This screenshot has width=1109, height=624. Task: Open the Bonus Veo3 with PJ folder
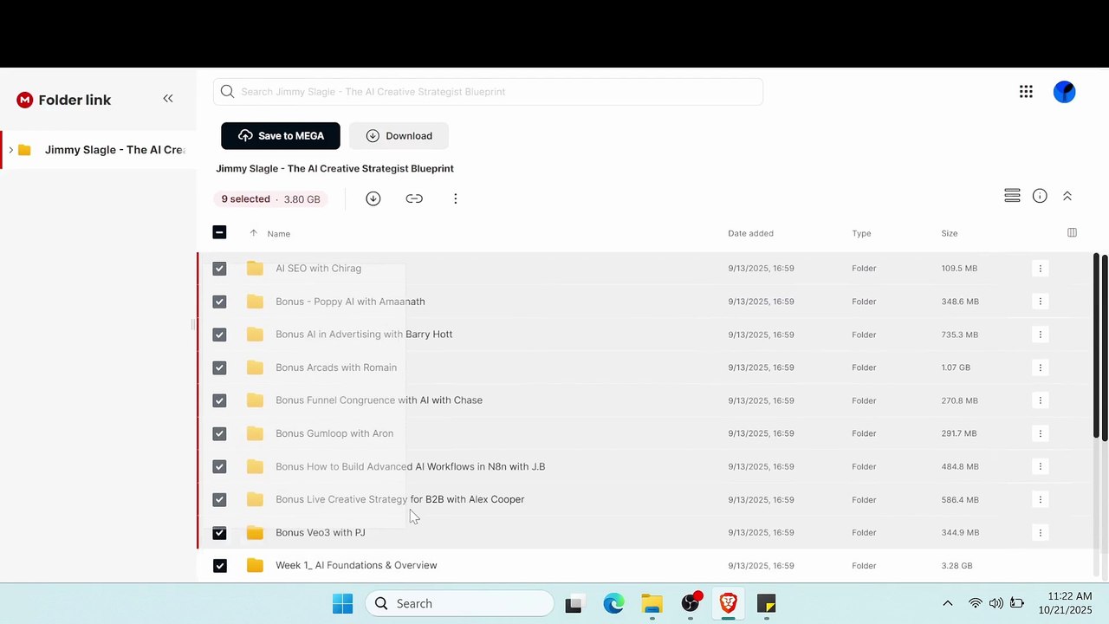(x=321, y=532)
